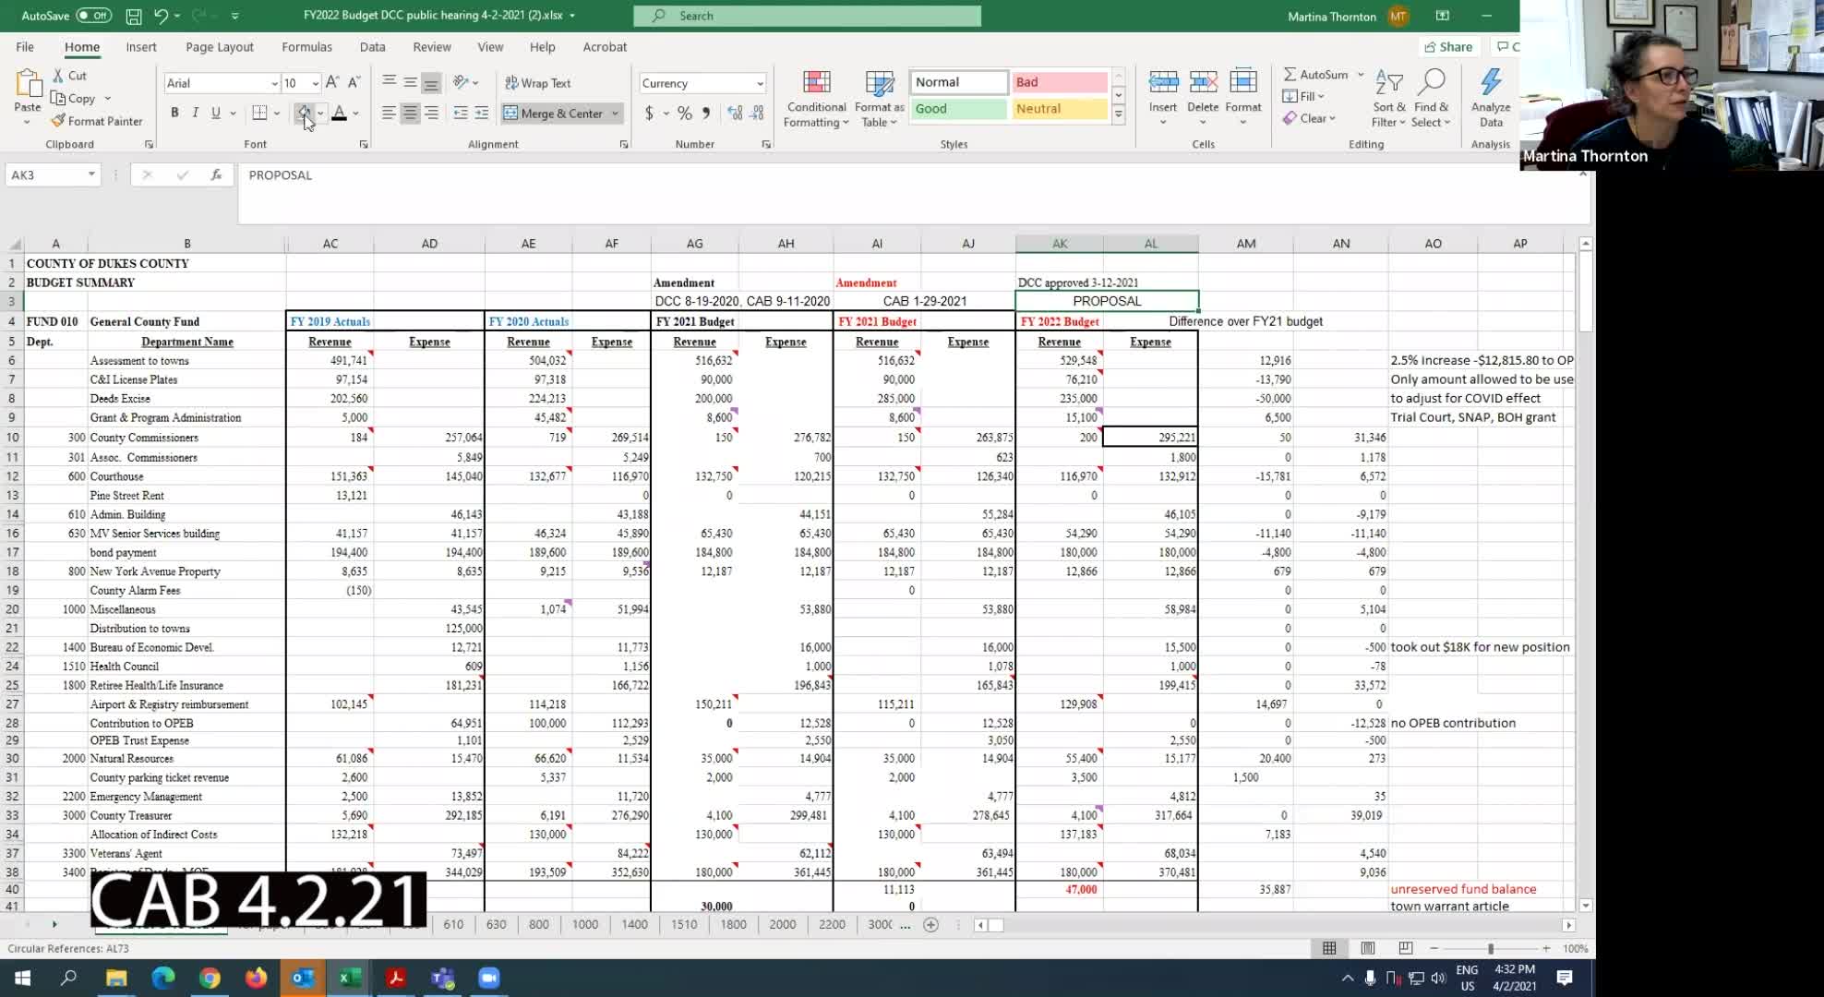Toggle Underline formatting

coord(216,113)
